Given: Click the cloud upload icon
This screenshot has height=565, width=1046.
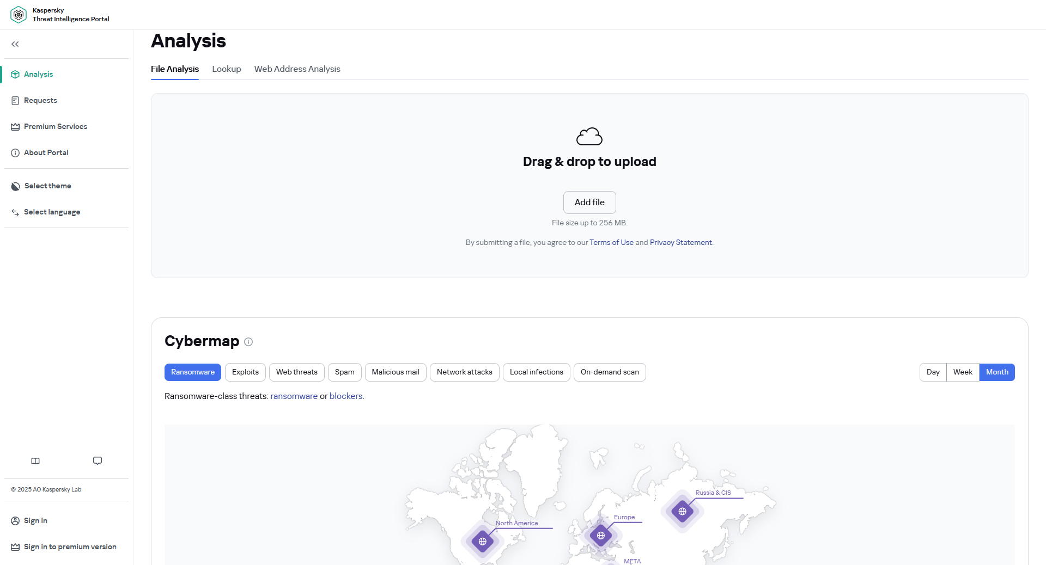Looking at the screenshot, I should point(589,137).
